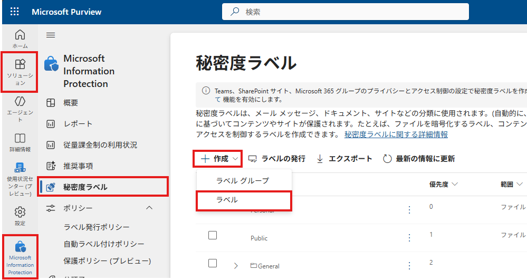527x280 pixels.
Task: Open 詳細情報 in the left rail
Action: tap(20, 142)
